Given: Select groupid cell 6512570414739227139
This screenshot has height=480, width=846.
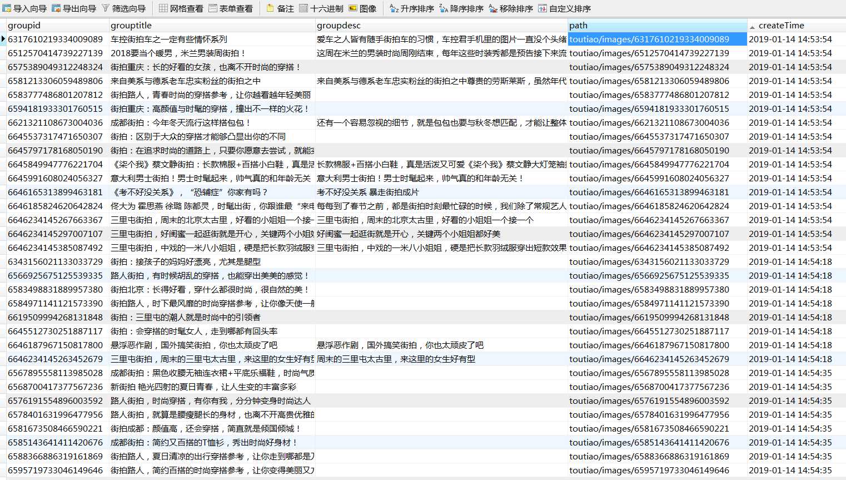Looking at the screenshot, I should 57,53.
